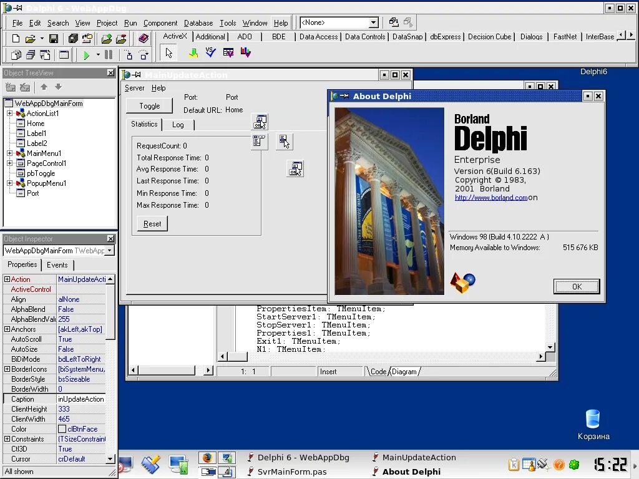
Task: Open the <None> desktop layout dropdown
Action: coord(373,23)
